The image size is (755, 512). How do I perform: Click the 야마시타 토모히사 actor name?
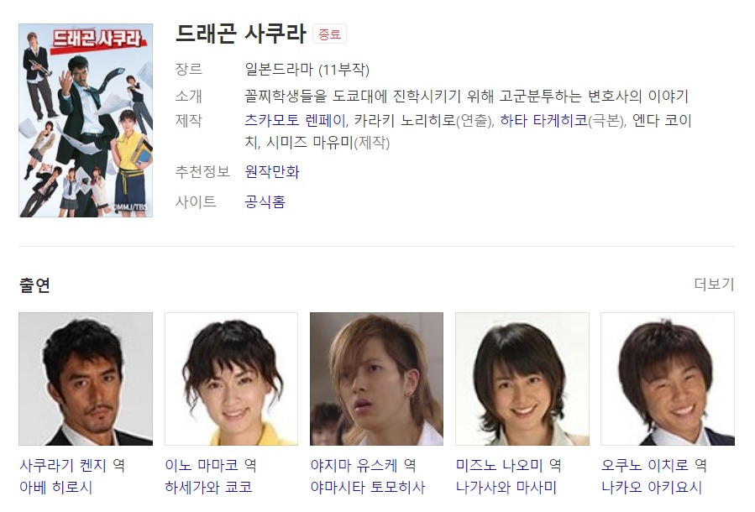tap(368, 488)
